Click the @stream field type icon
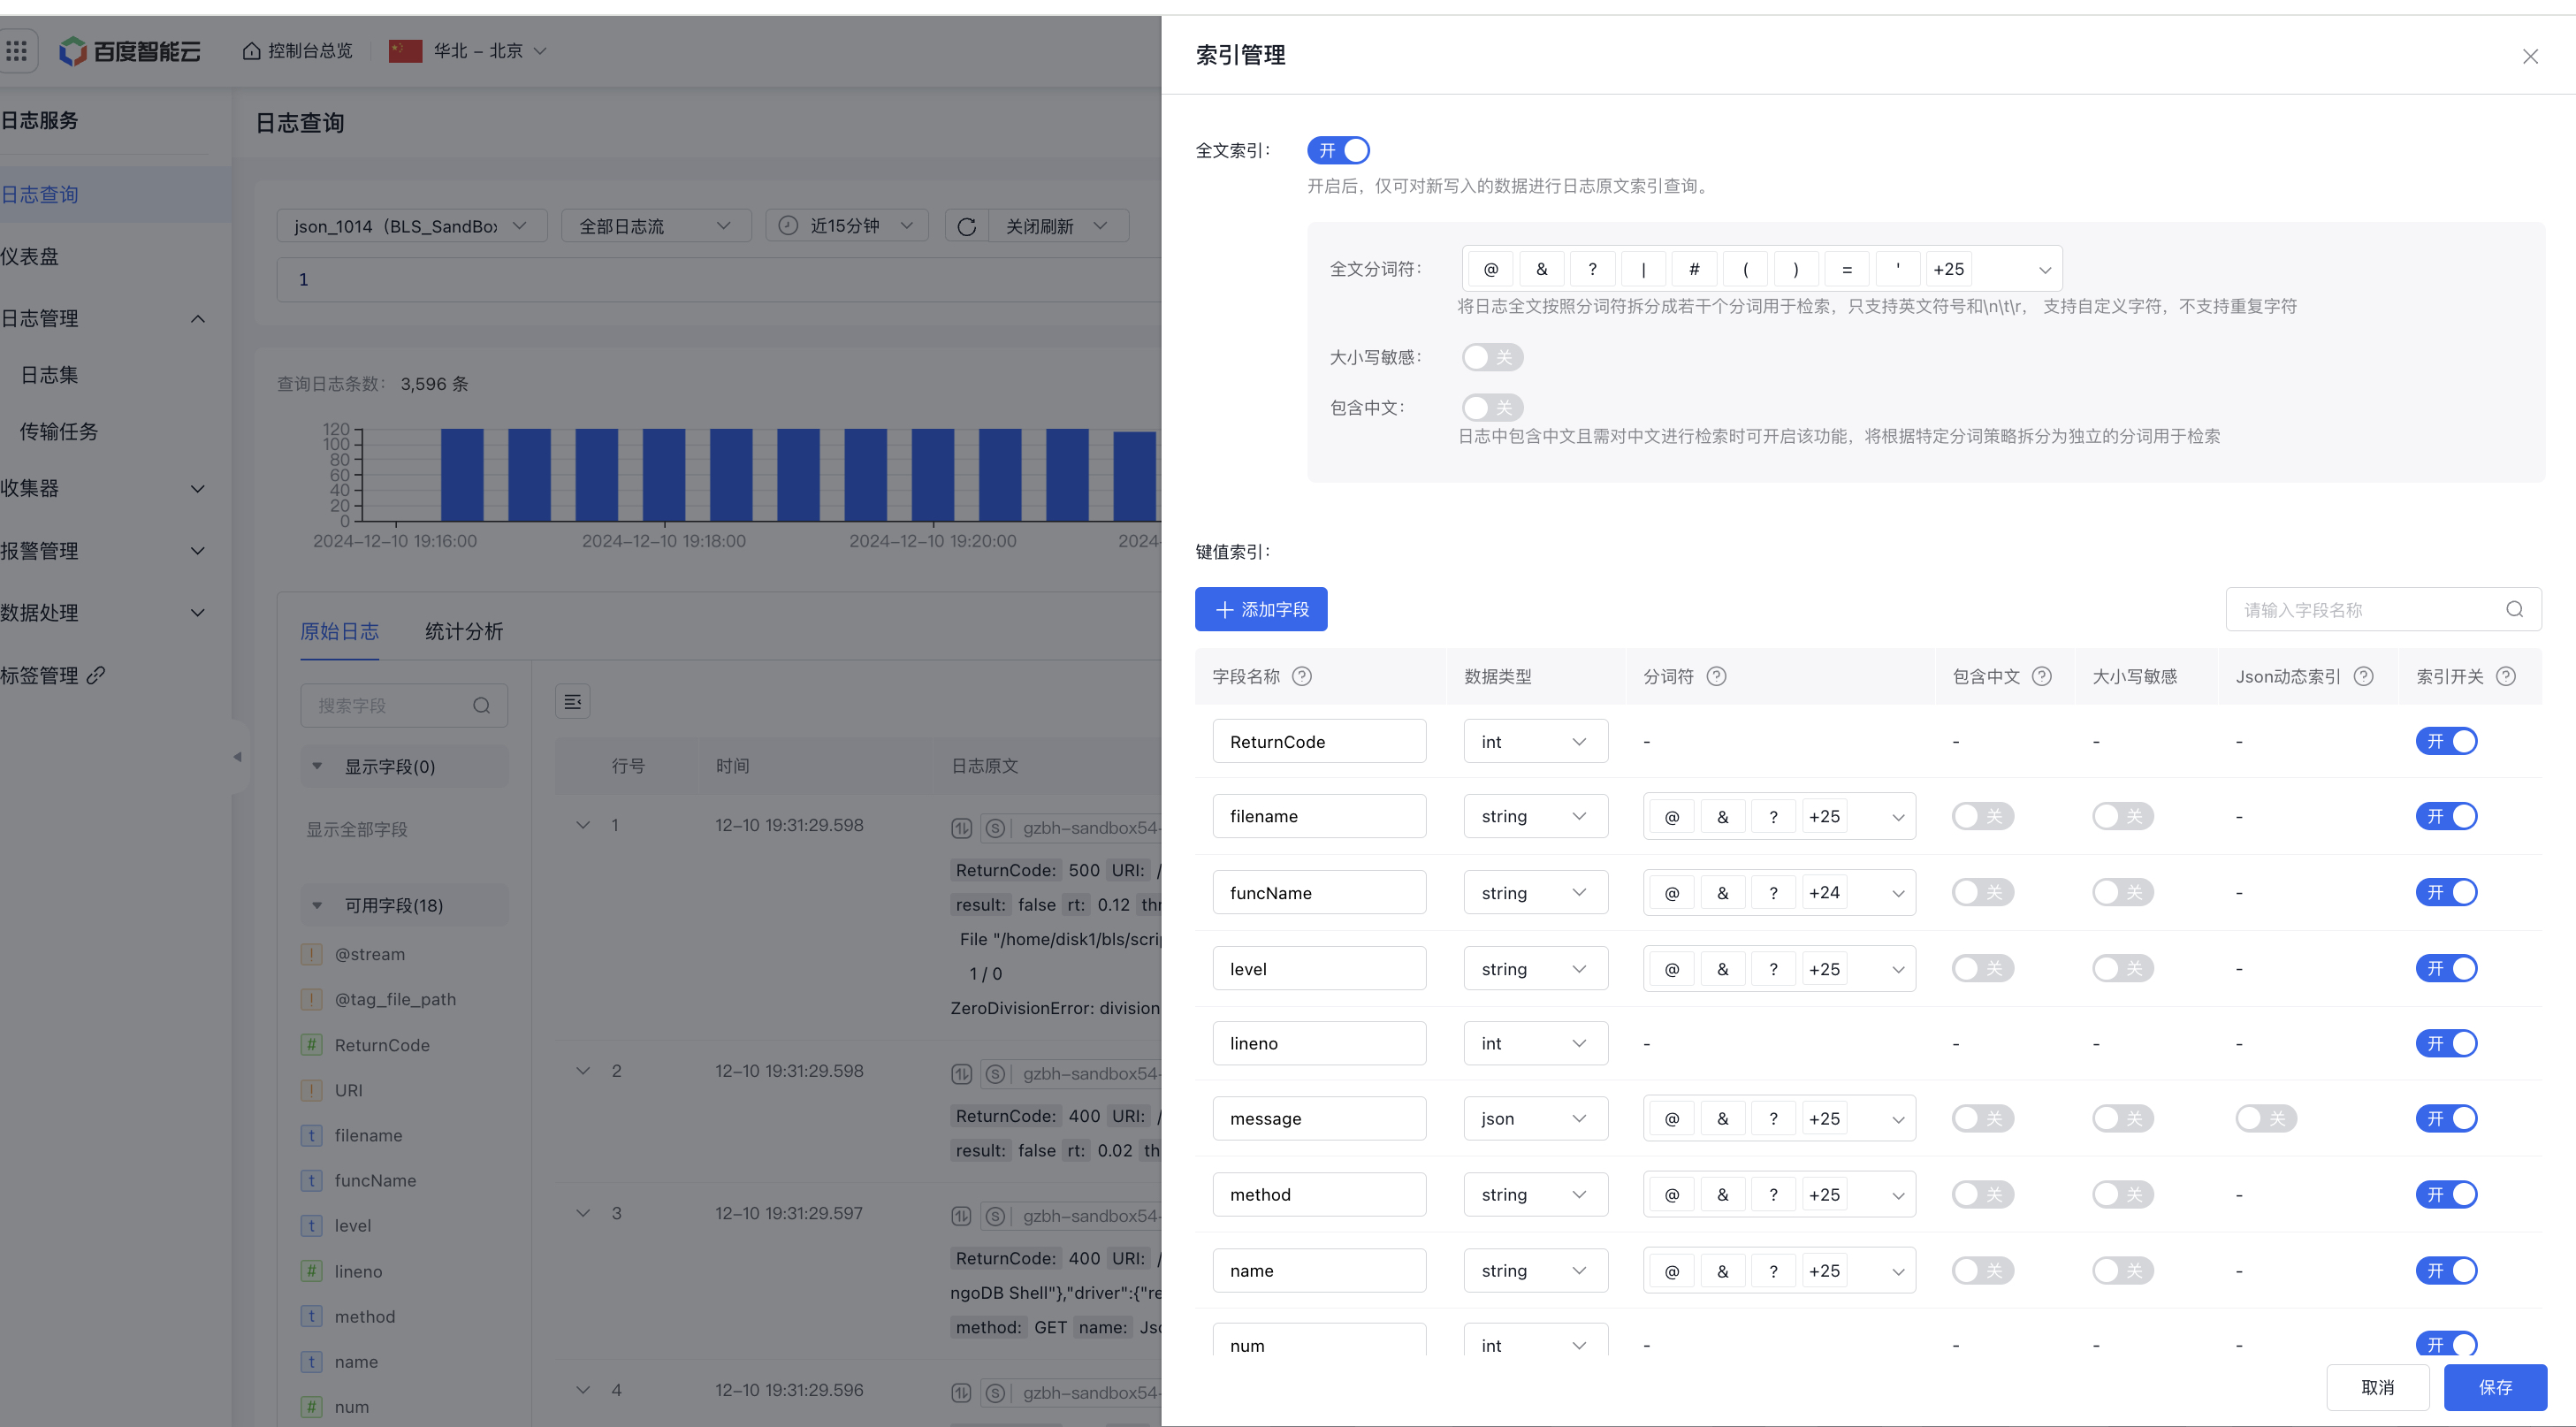Screen dimensions: 2576x1427 [312, 954]
